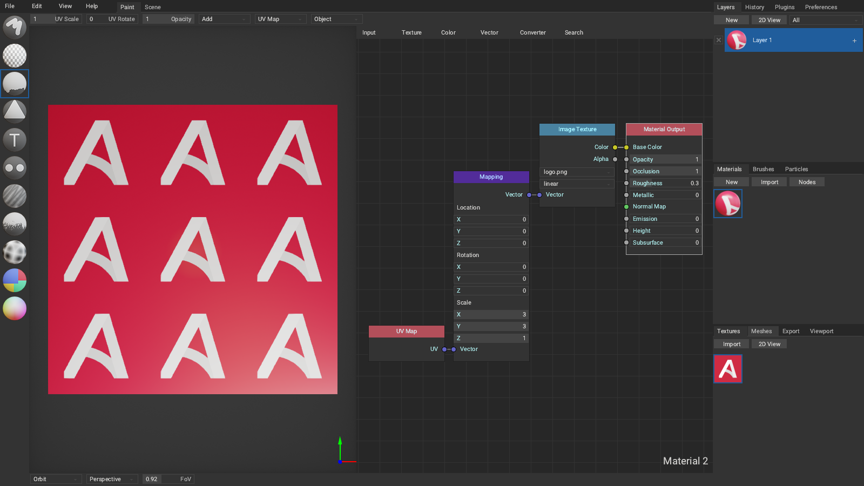Select the Text tool
Screen dimensions: 864x486
(x=15, y=140)
